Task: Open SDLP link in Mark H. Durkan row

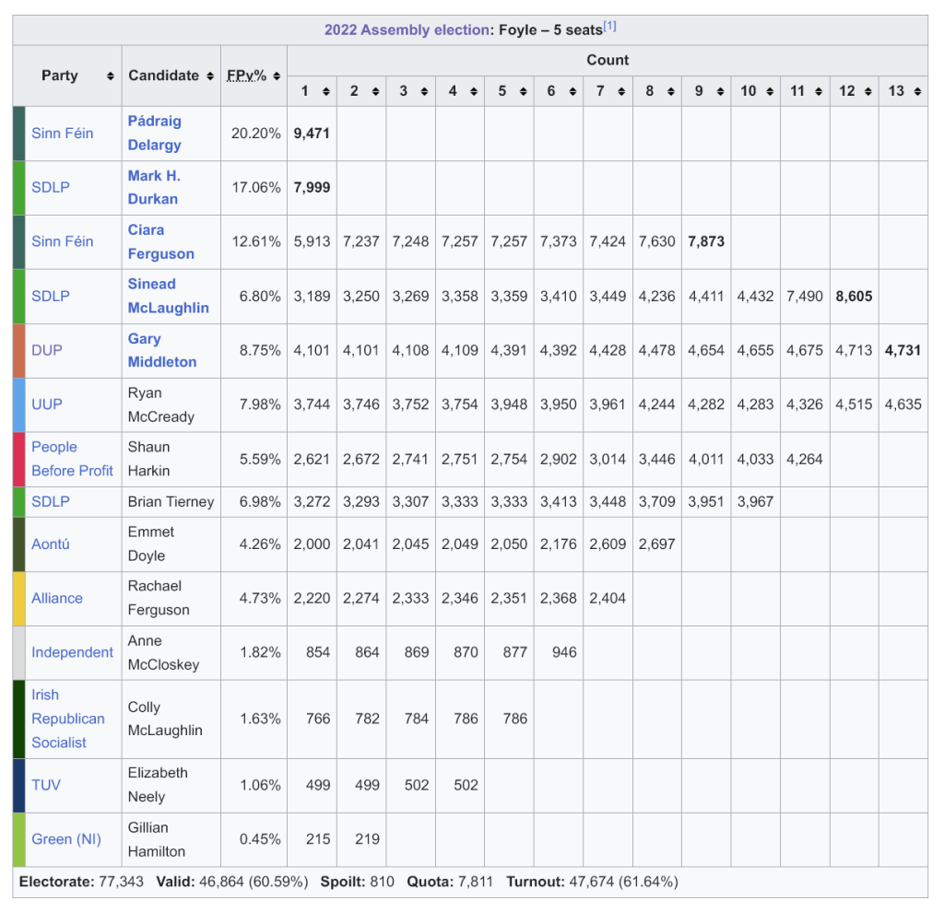Action: point(51,188)
